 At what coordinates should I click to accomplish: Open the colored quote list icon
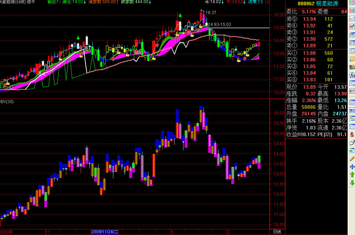352,11
